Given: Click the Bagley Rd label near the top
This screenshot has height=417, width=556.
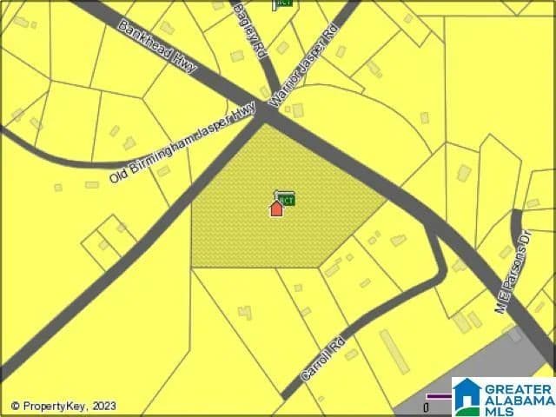Looking at the screenshot, I should click(247, 26).
